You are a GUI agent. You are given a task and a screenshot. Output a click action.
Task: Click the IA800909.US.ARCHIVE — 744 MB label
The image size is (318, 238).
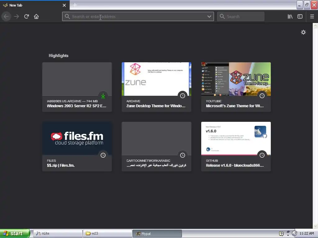tap(72, 101)
